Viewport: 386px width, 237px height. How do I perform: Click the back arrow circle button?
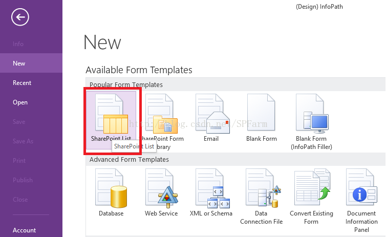pyautogui.click(x=20, y=17)
